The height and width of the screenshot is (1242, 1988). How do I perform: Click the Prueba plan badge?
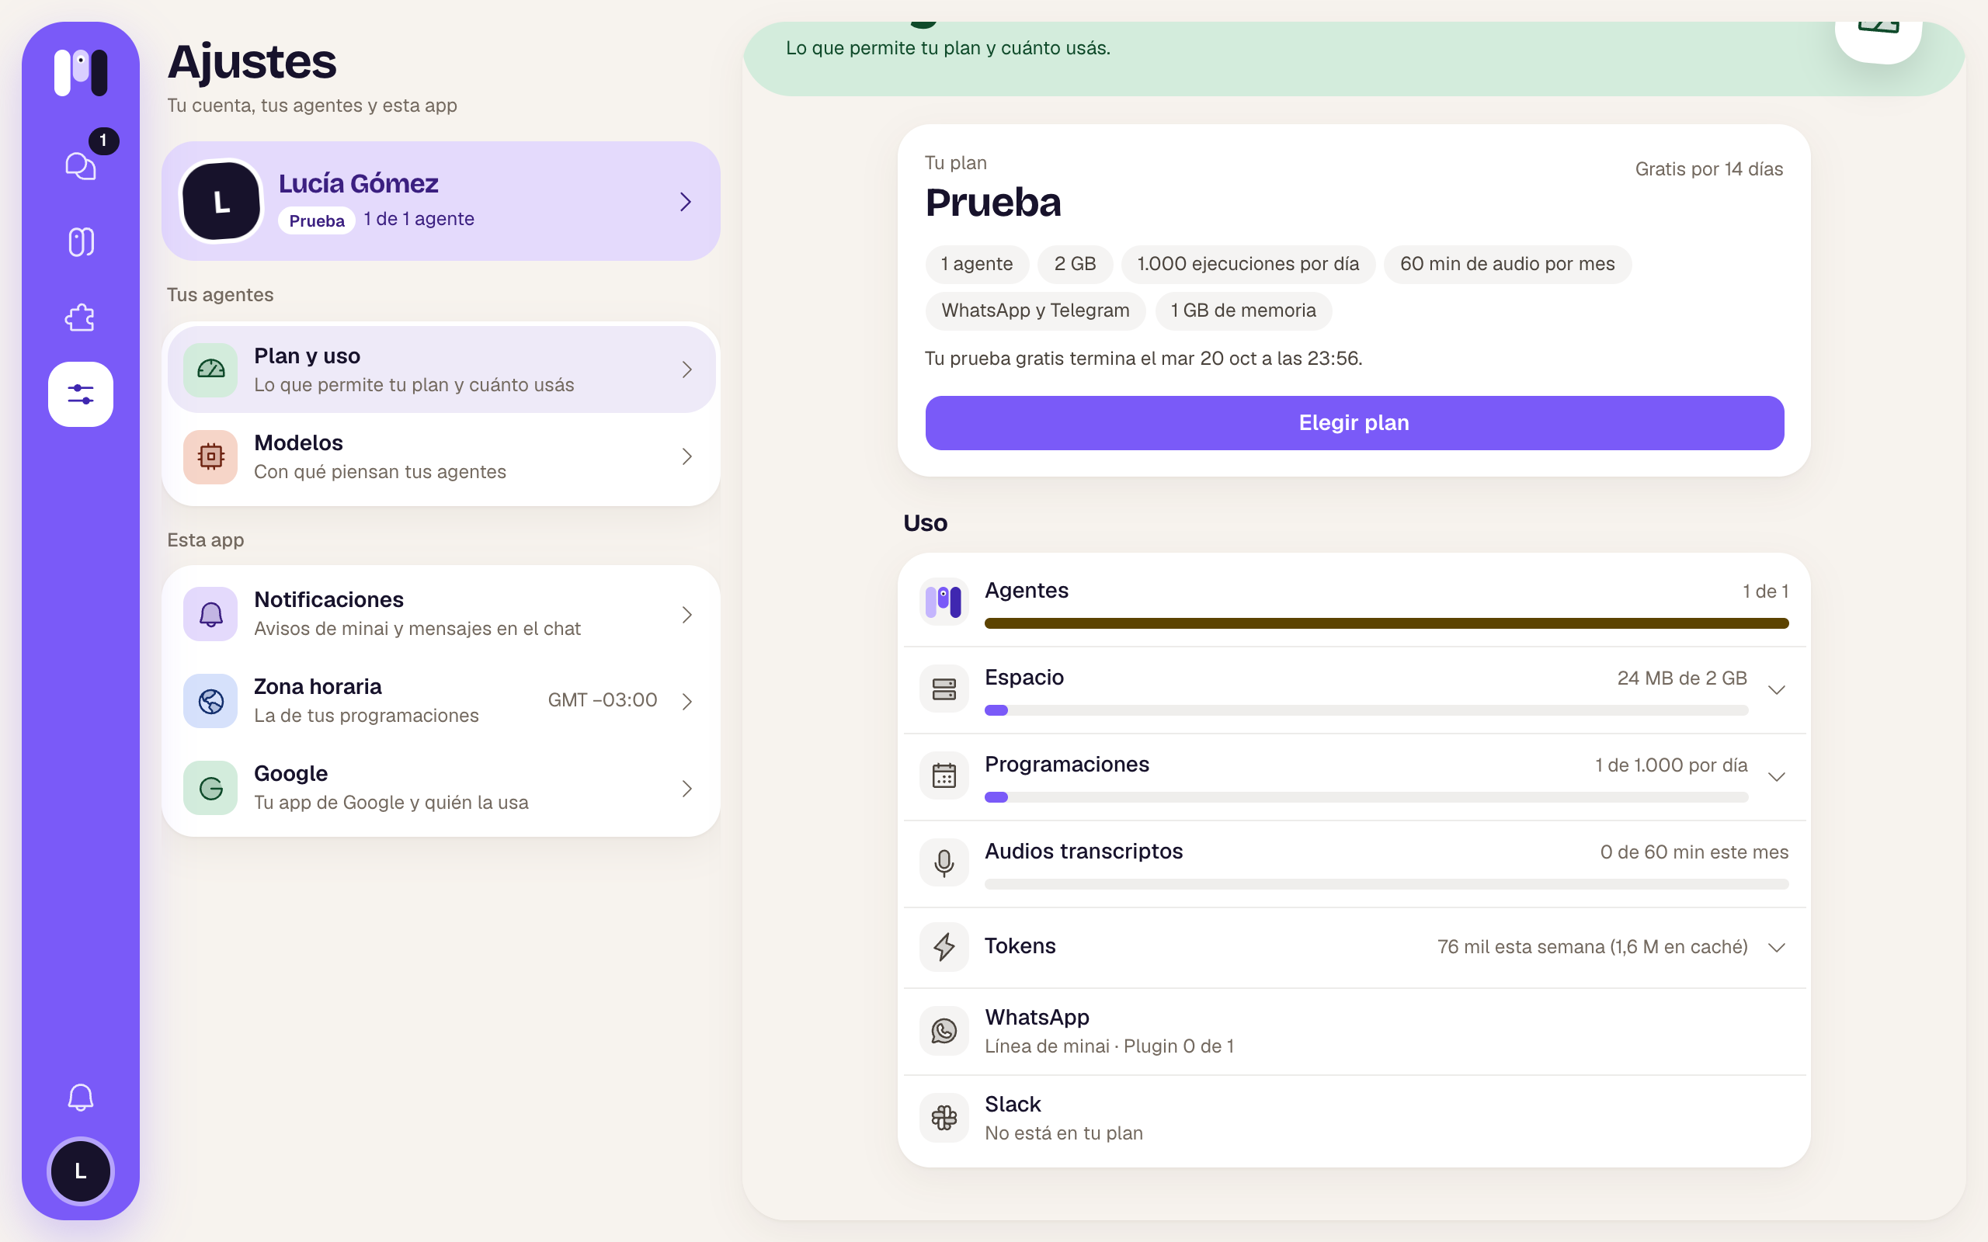point(317,220)
